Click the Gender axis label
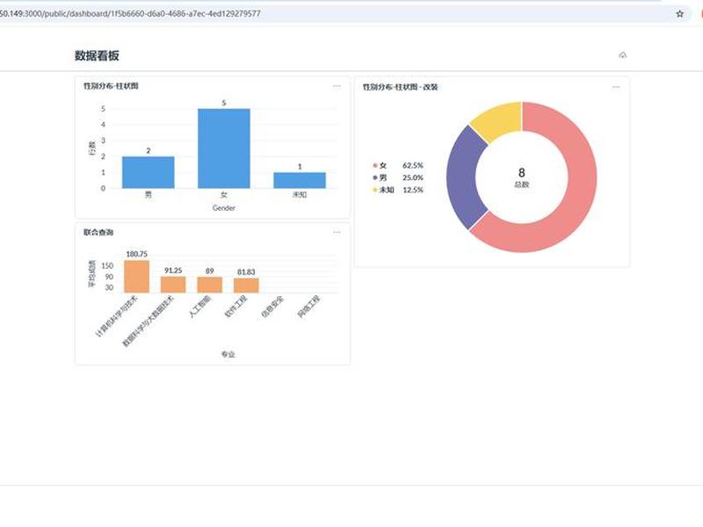Screen dimensions: 703x527 [x=224, y=208]
